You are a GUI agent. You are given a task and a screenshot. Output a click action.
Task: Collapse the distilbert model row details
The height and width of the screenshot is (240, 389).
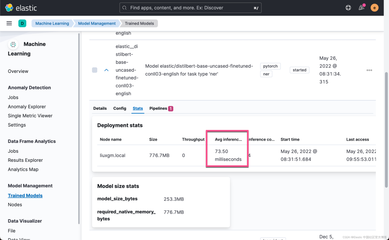(x=106, y=70)
